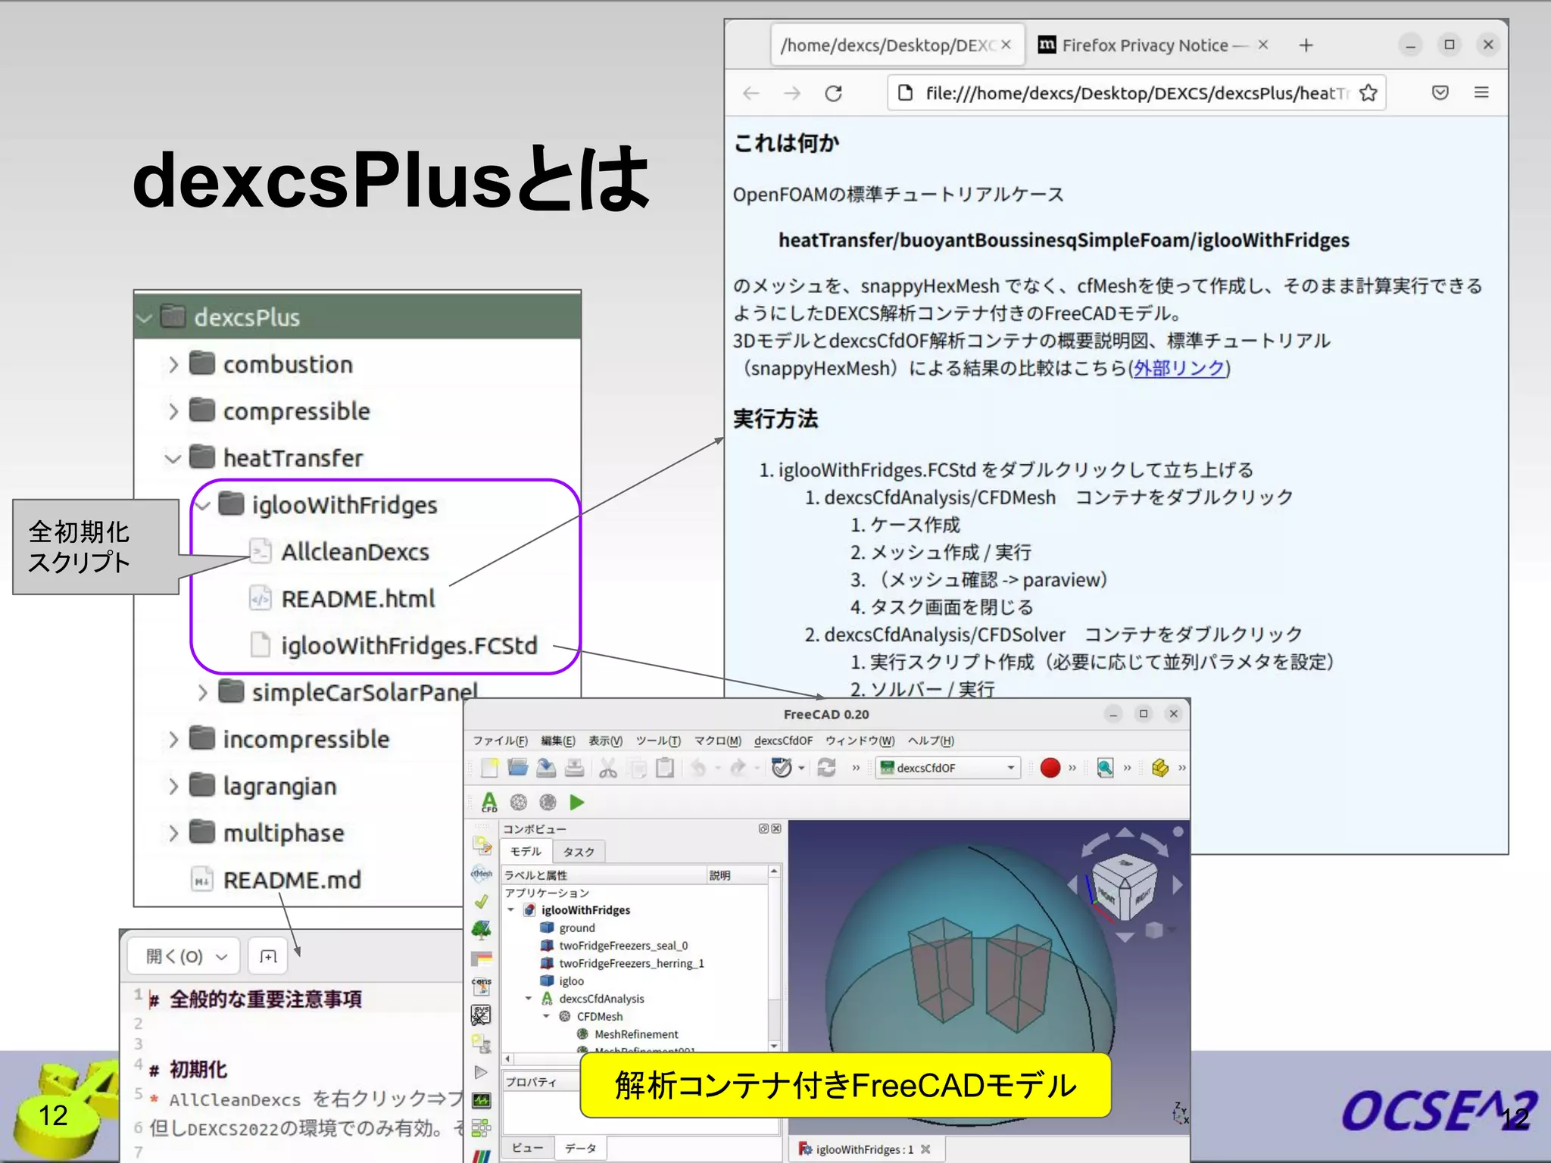This screenshot has height=1163, width=1551.
Task: Switch to the タスク tab
Action: click(x=579, y=852)
